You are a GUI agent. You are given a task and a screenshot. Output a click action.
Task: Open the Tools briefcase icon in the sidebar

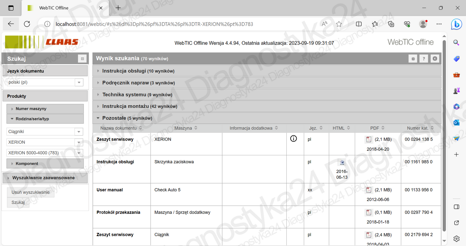(456, 75)
